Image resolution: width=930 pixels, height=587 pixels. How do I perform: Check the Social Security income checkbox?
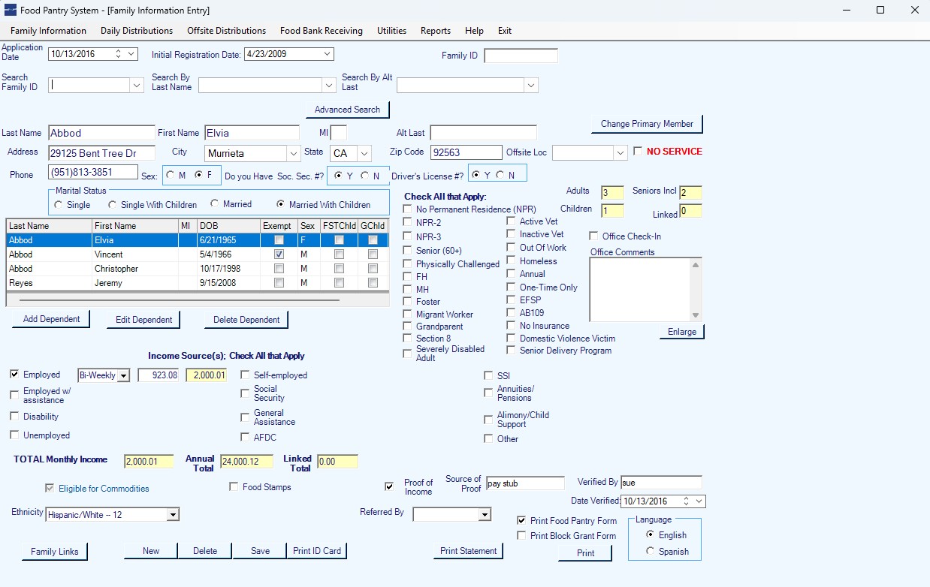(x=246, y=393)
